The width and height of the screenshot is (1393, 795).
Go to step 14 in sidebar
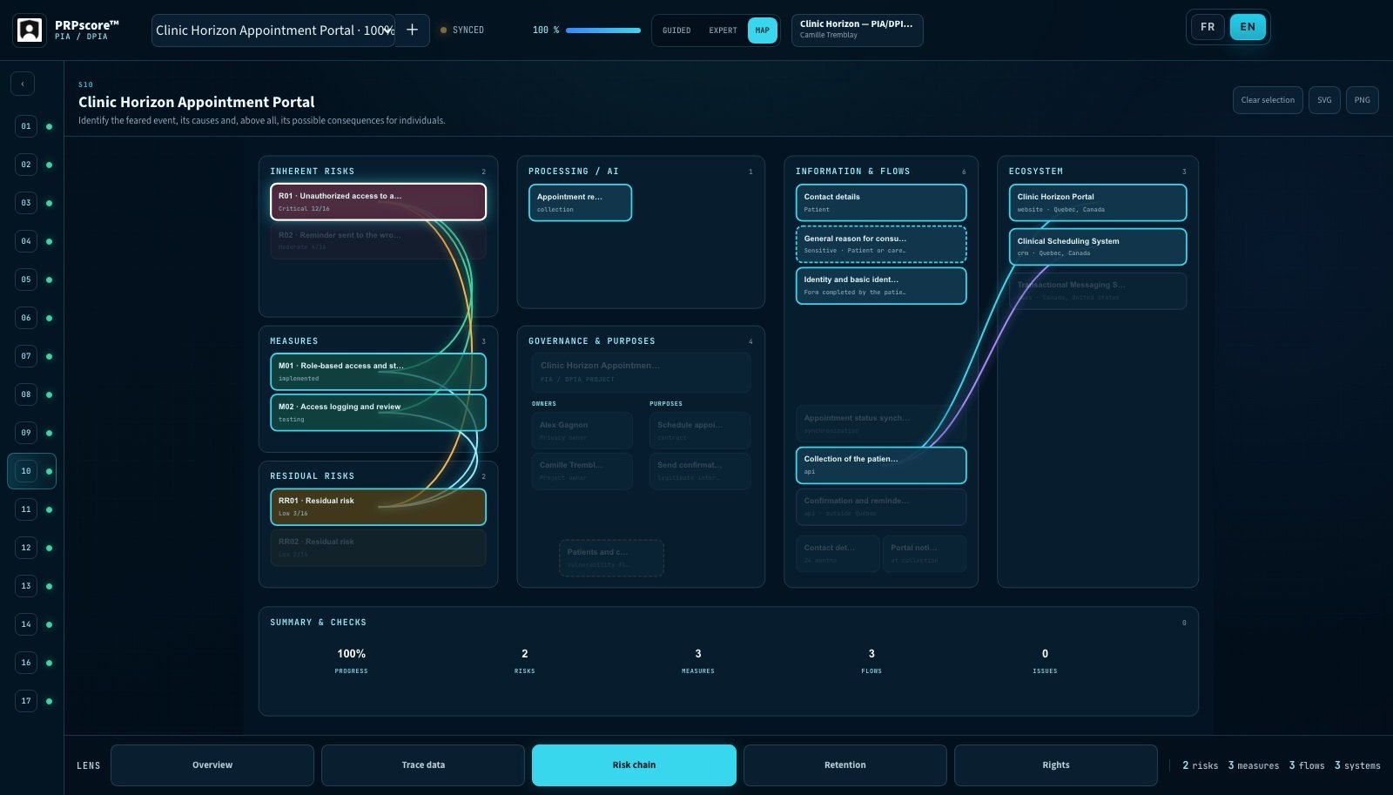(26, 624)
